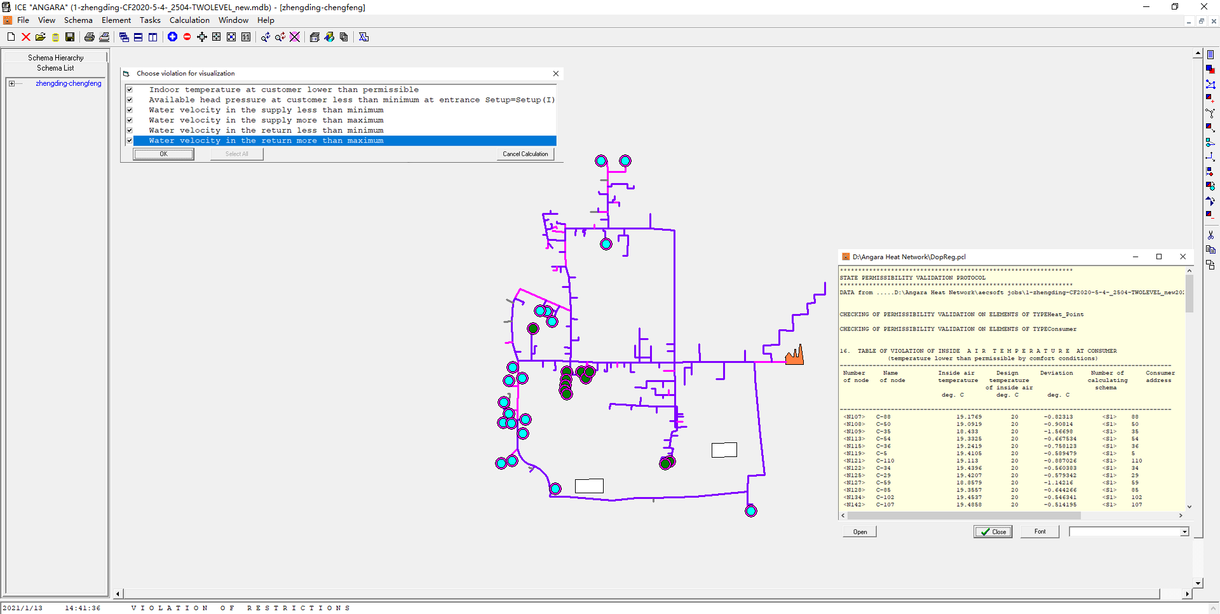Click the cascade windows toolbar icon
This screenshot has width=1220, height=614.
(x=124, y=37)
